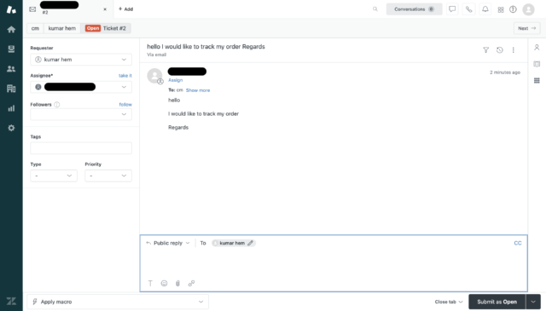Go to Next ticket
The image size is (546, 311).
527,28
